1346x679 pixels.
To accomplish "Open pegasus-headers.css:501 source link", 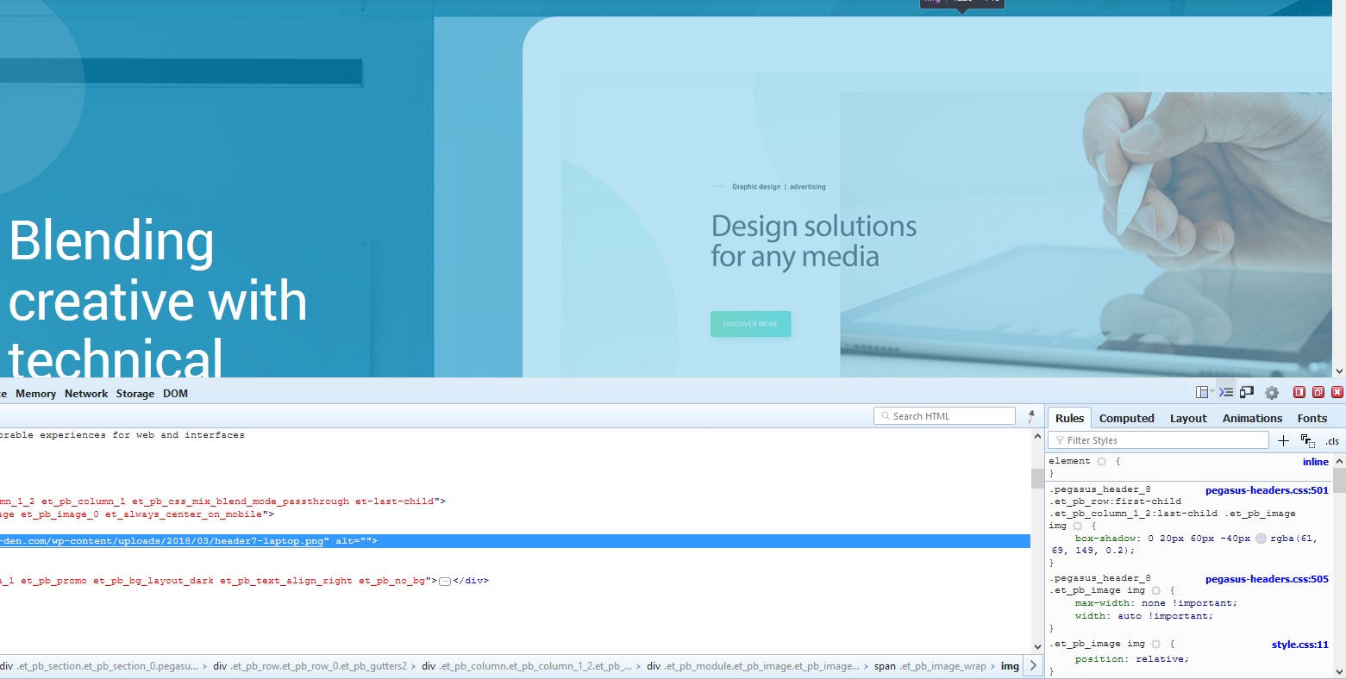I will click(x=1266, y=490).
